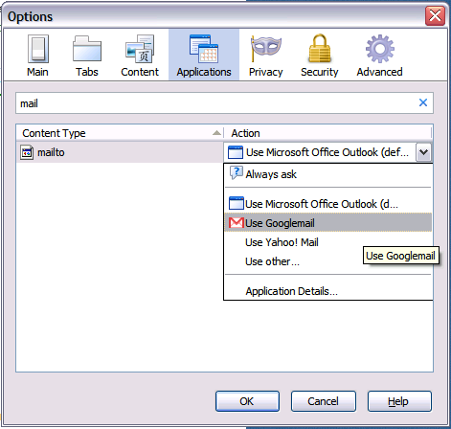Open the Tabs options panel icon
451x429 pixels.
(87, 49)
